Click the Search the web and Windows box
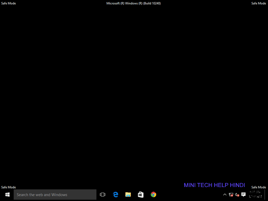This screenshot has height=201, width=268. (55, 194)
